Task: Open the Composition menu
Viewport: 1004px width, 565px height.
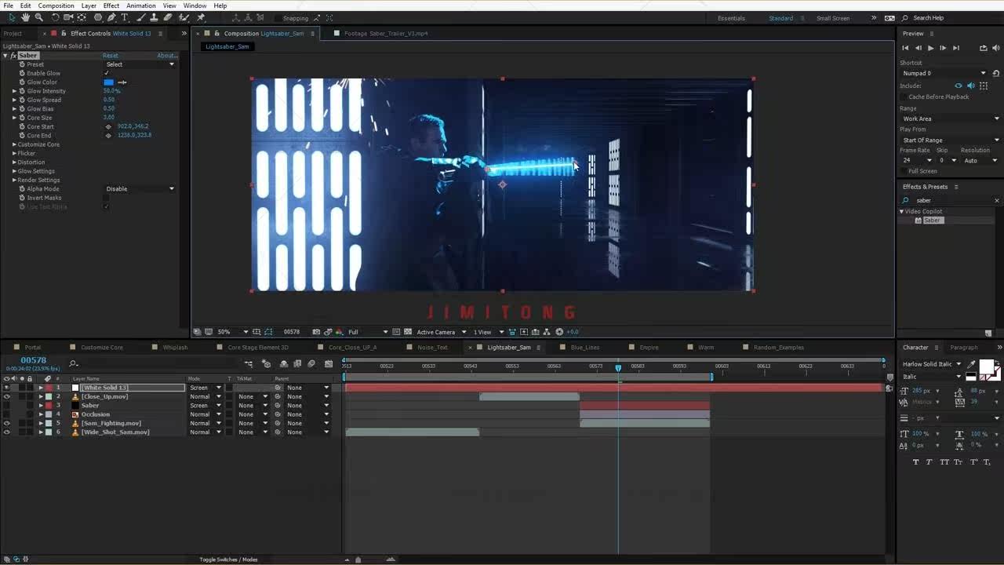Action: [56, 5]
